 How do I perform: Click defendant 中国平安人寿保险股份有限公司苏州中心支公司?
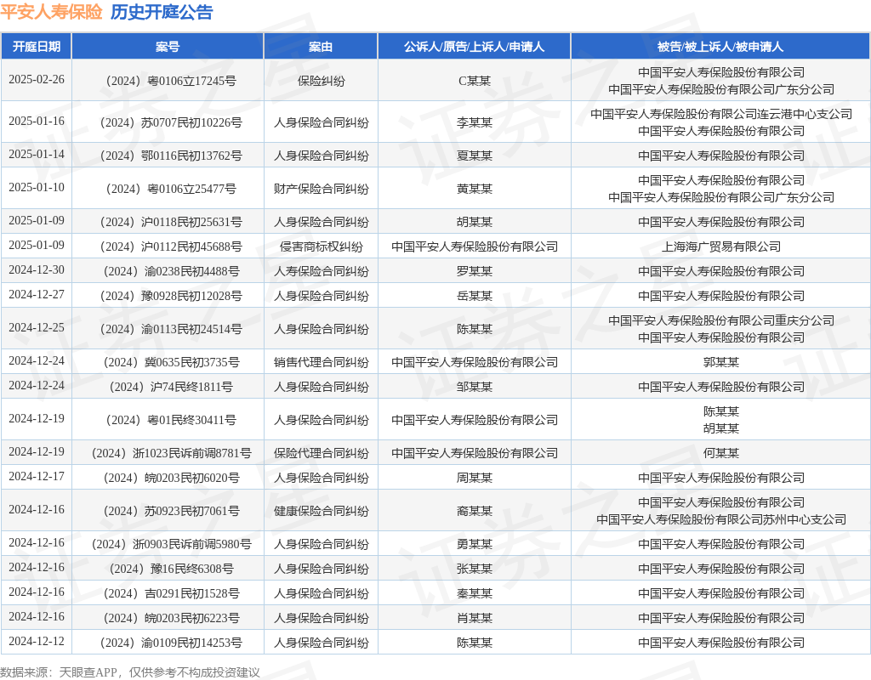pos(721,519)
